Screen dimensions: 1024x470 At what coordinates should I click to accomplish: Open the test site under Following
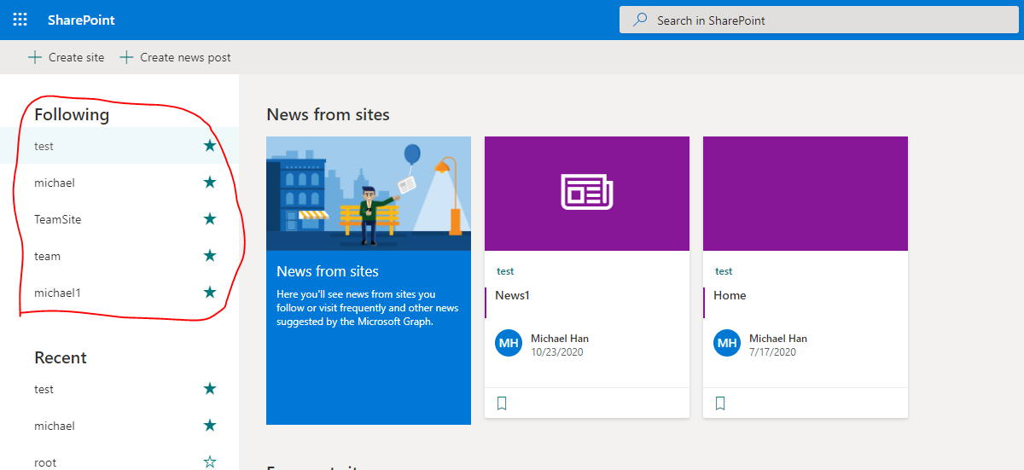point(44,146)
